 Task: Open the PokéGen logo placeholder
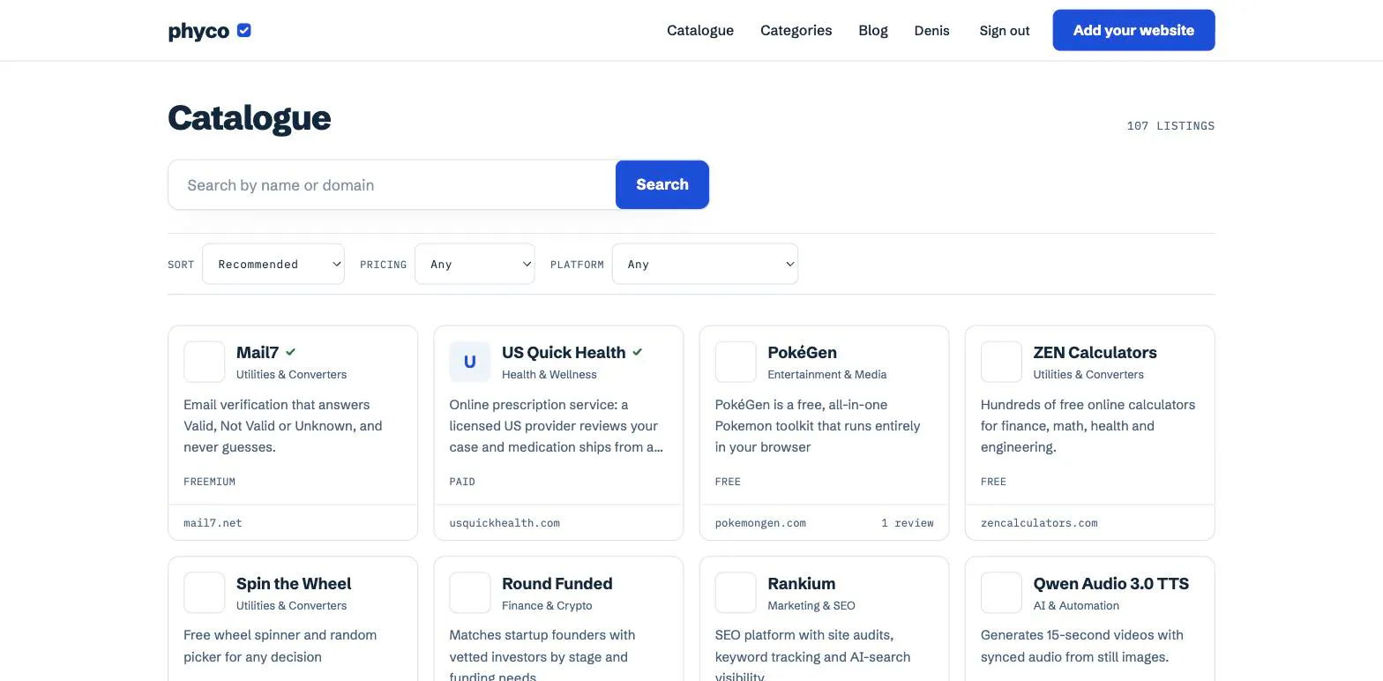pos(736,362)
